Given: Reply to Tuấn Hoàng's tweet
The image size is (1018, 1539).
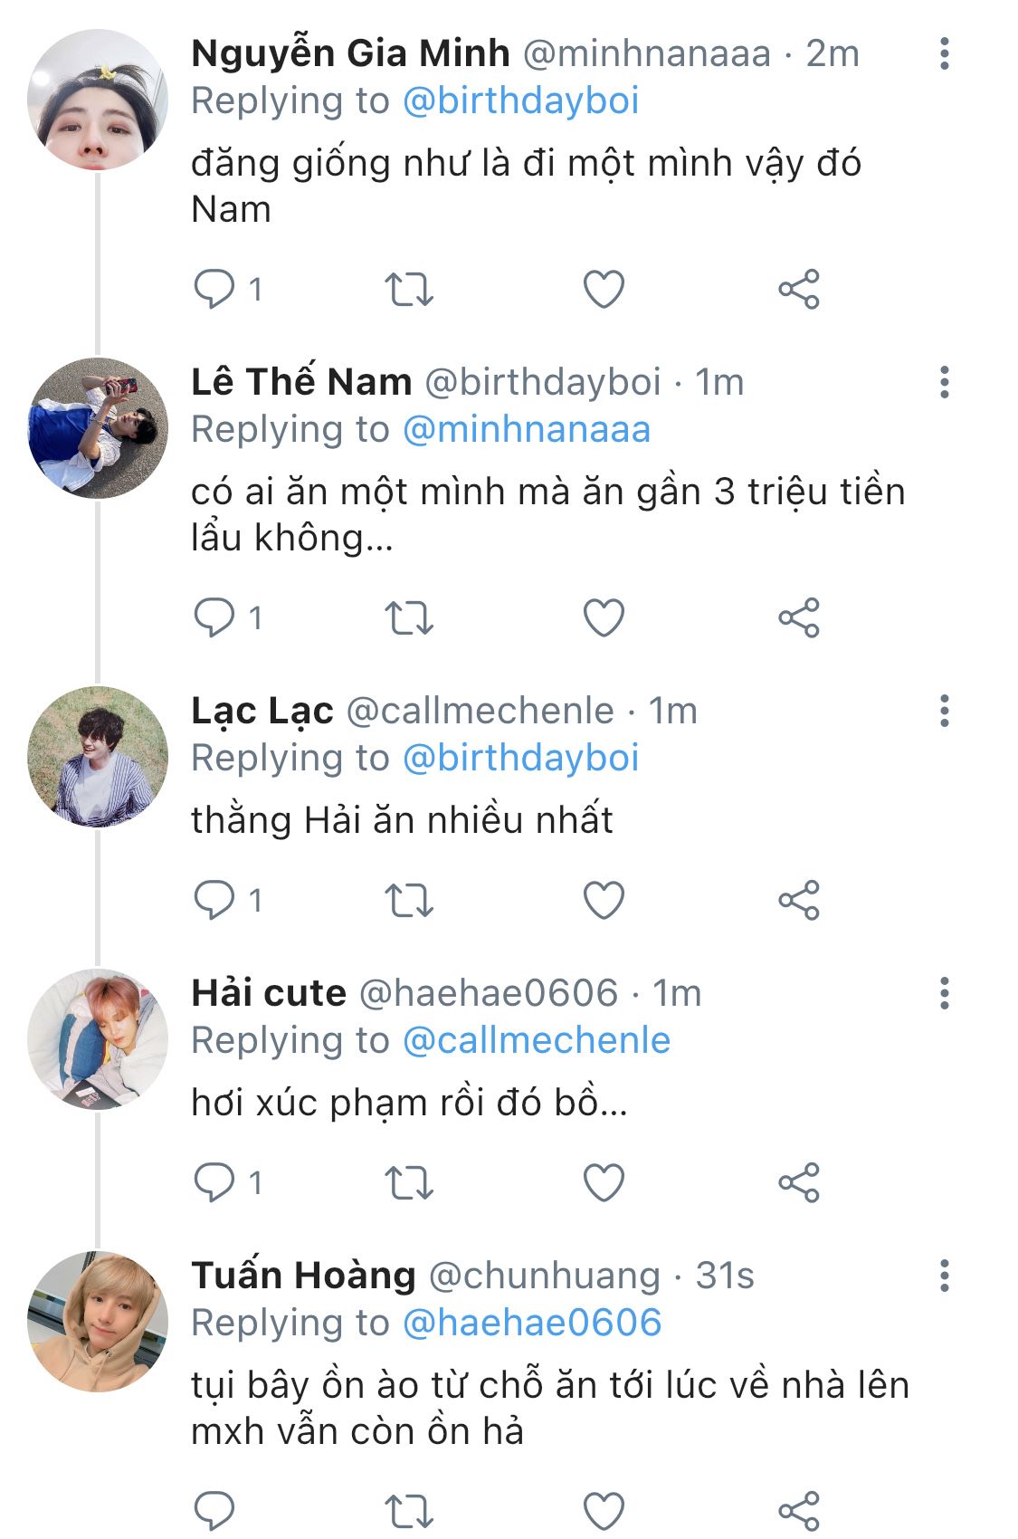Looking at the screenshot, I should (x=214, y=1510).
